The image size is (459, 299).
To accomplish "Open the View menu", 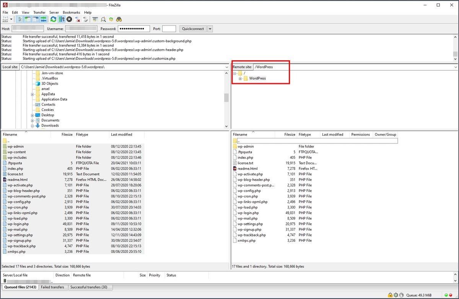I will pyautogui.click(x=25, y=12).
